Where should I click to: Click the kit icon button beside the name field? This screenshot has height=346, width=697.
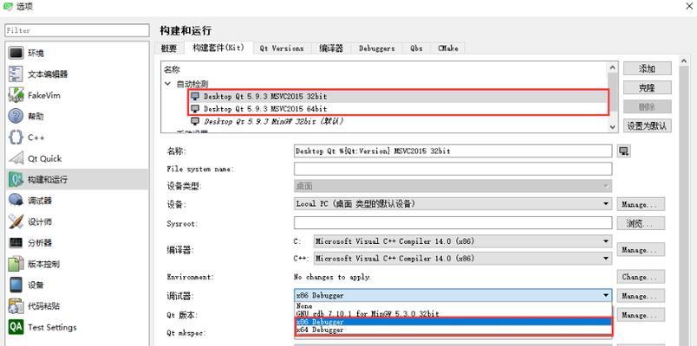(623, 151)
